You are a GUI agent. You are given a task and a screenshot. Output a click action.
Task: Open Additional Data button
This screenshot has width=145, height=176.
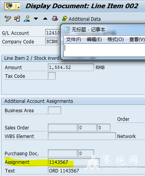pyautogui.click(x=81, y=19)
